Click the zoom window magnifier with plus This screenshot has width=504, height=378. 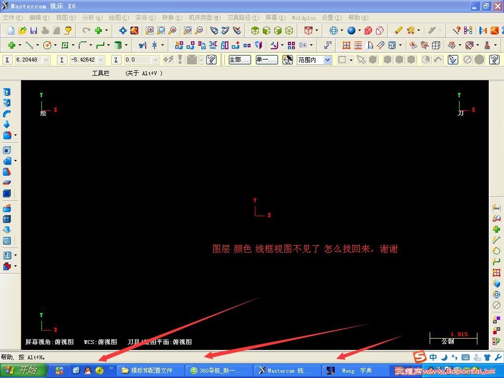tap(150, 31)
